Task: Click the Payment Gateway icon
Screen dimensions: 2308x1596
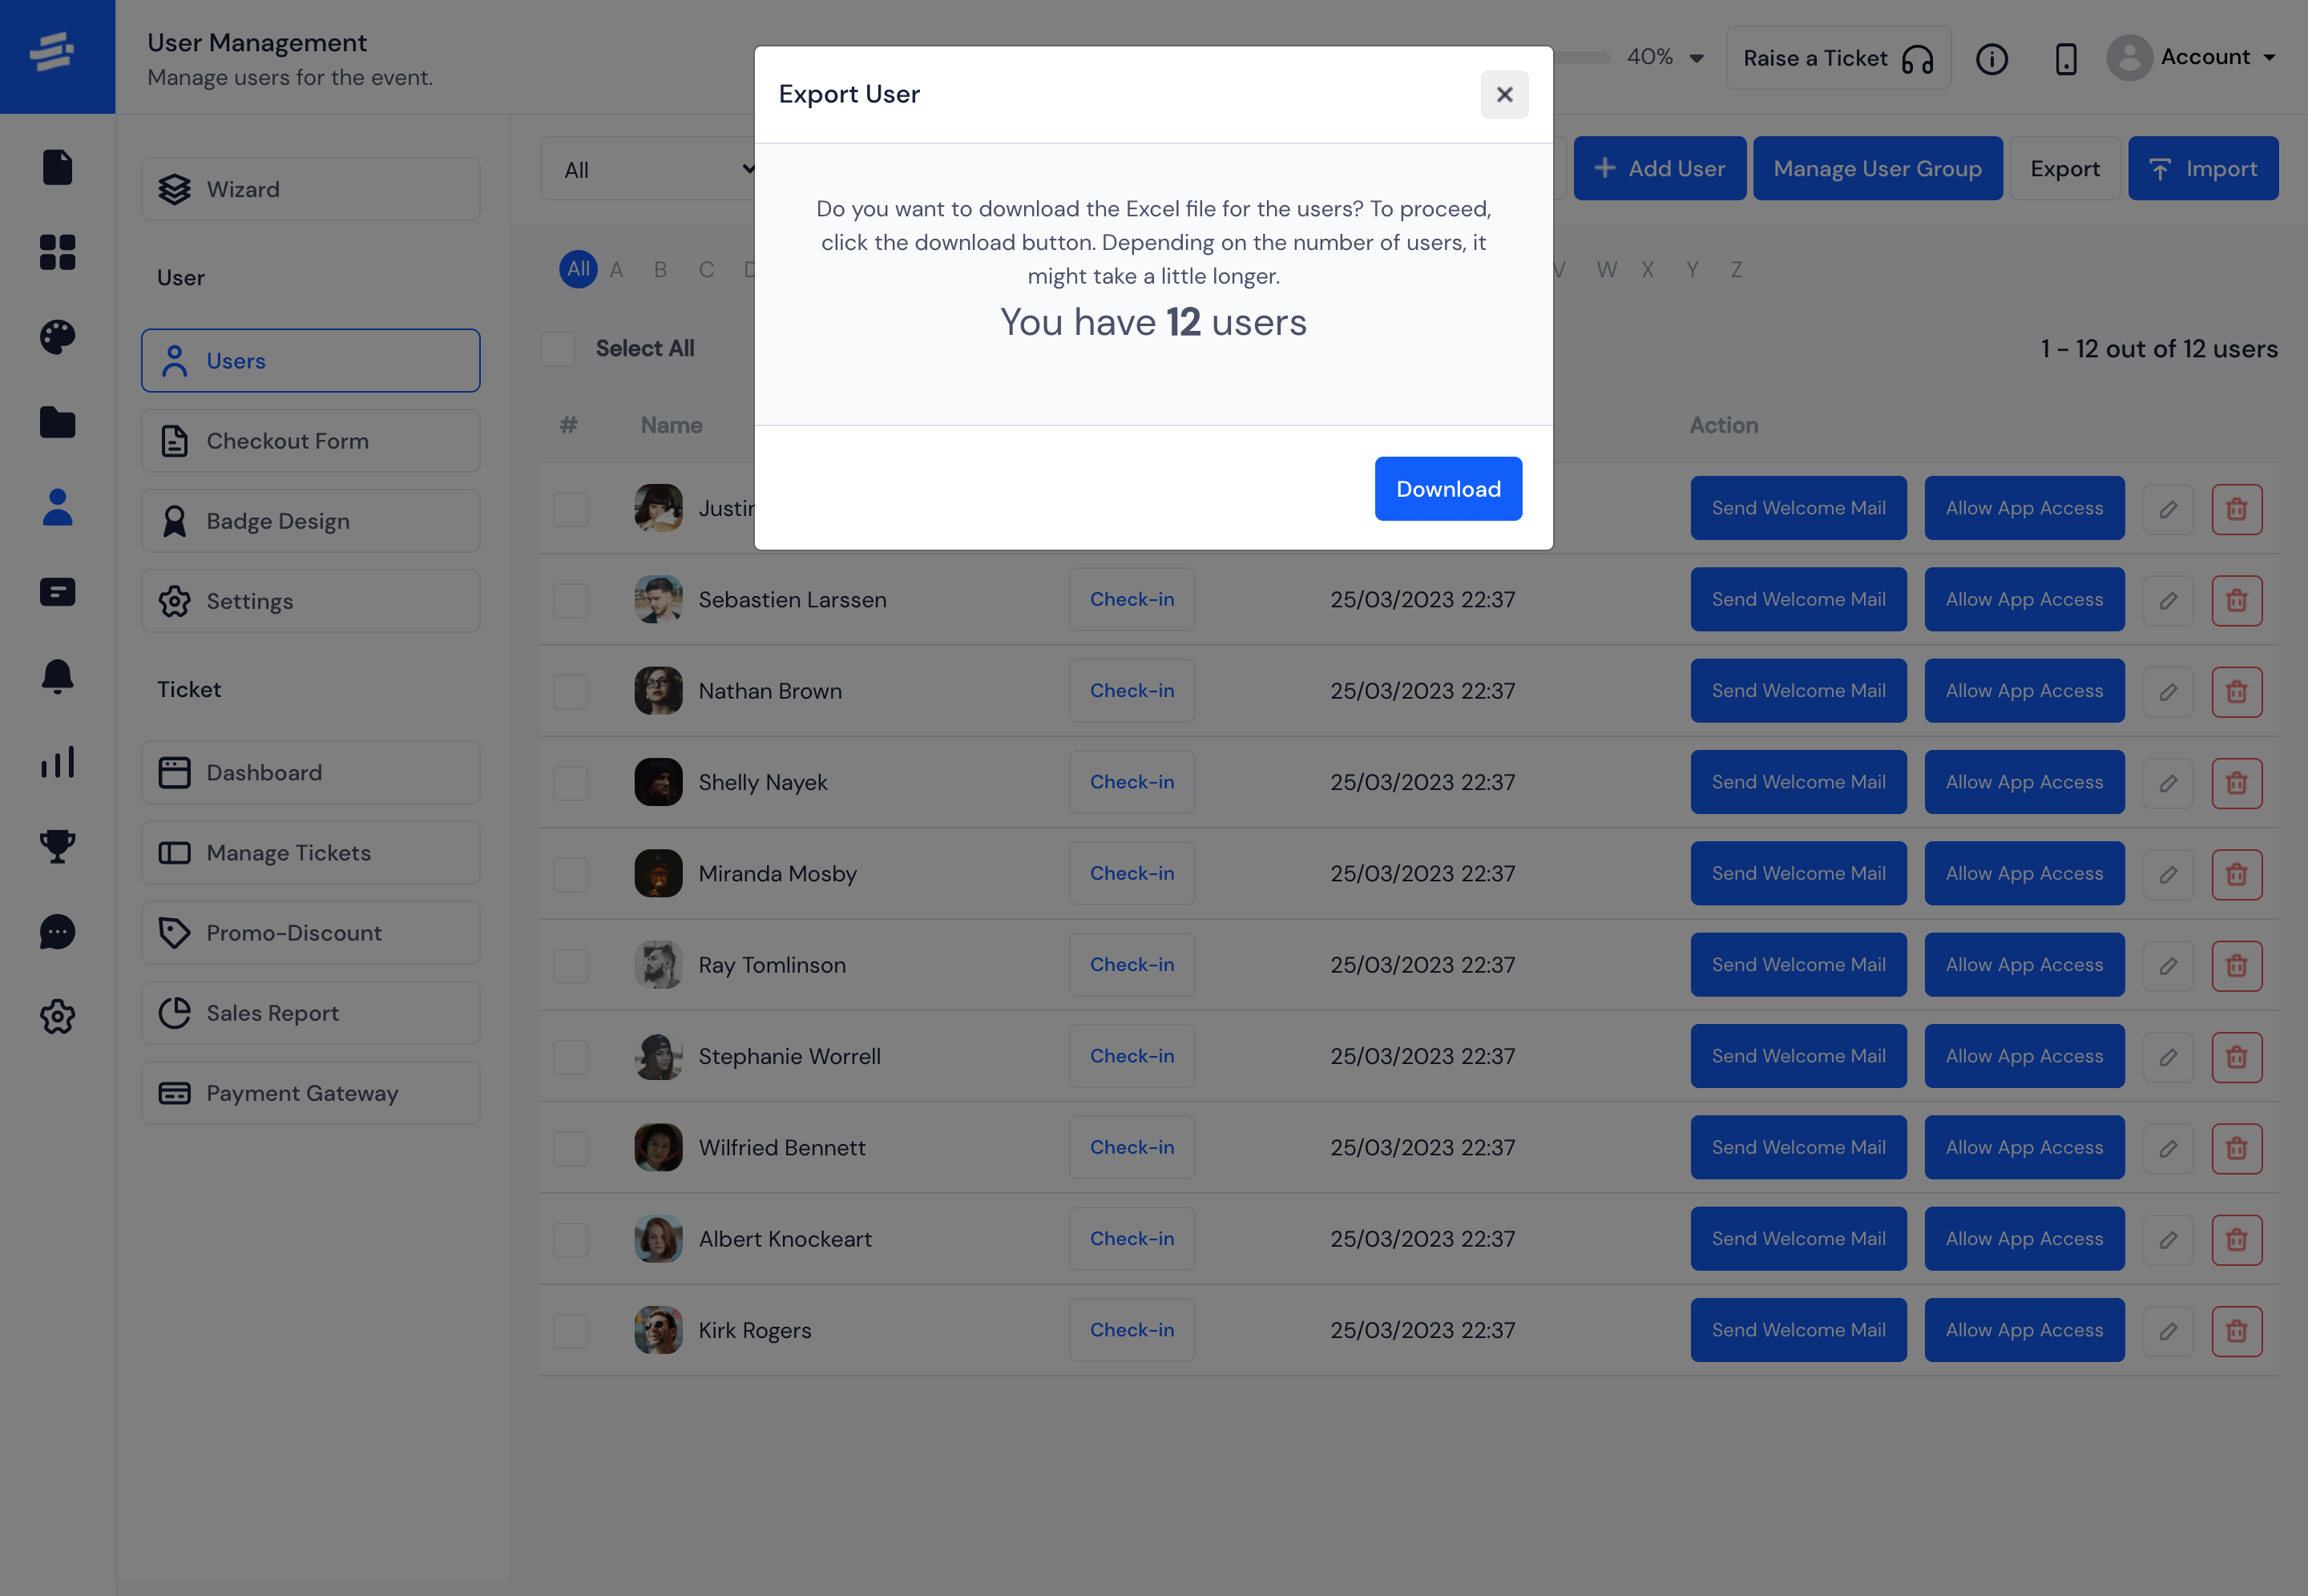Action: pyautogui.click(x=174, y=1093)
